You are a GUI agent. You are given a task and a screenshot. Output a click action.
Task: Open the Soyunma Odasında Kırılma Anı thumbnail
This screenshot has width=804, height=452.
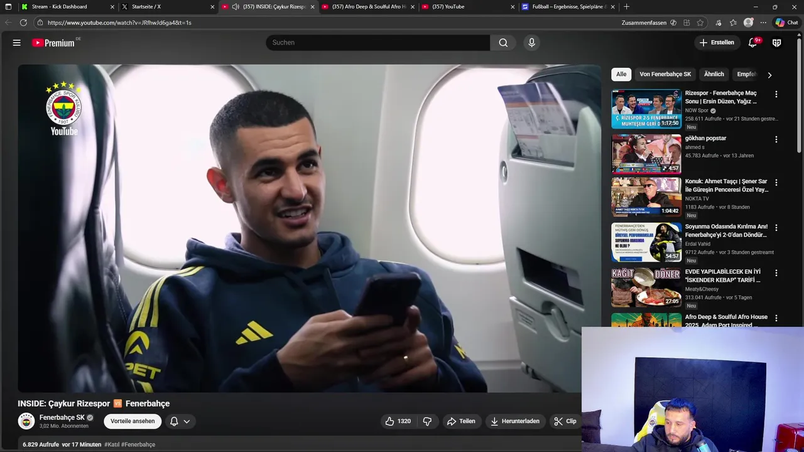click(646, 242)
